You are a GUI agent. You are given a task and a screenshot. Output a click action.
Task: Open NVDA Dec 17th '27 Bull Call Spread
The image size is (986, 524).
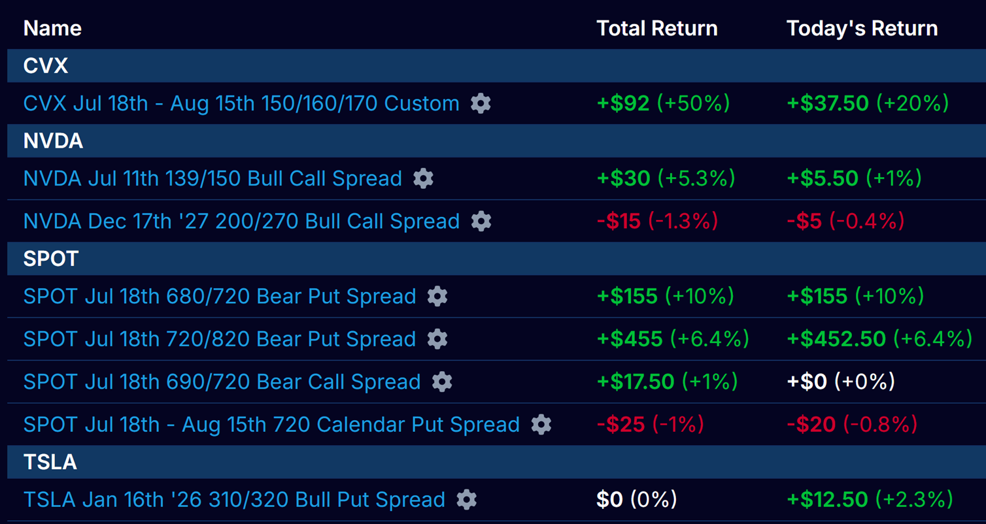[241, 221]
